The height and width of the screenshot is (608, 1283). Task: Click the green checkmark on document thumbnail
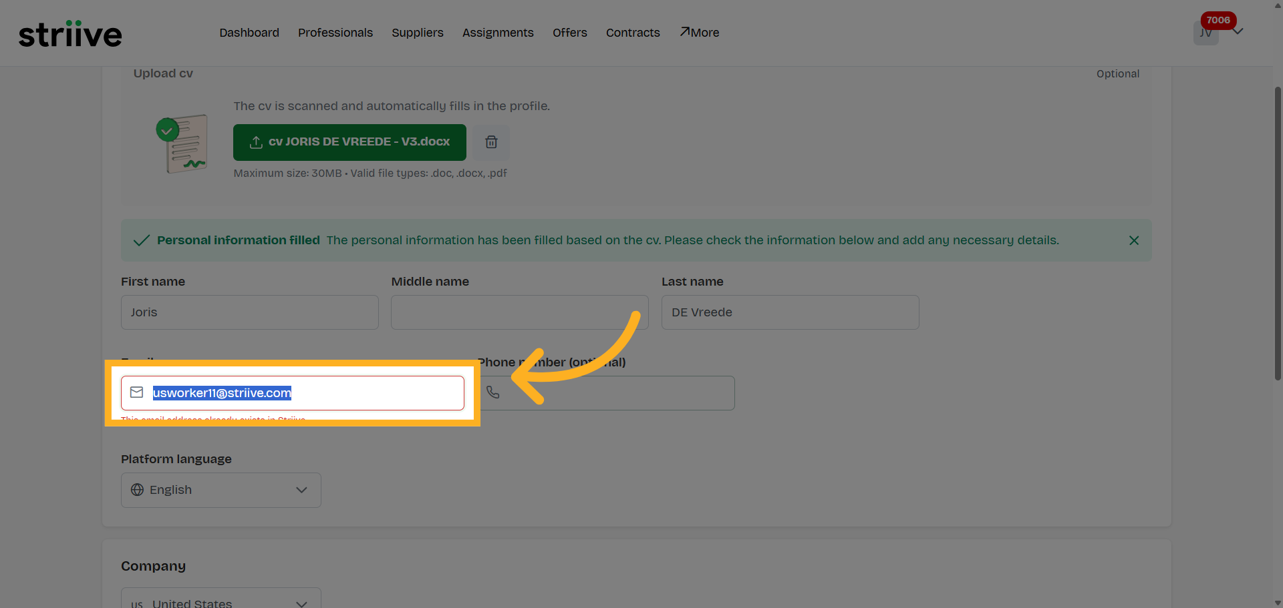pos(166,129)
